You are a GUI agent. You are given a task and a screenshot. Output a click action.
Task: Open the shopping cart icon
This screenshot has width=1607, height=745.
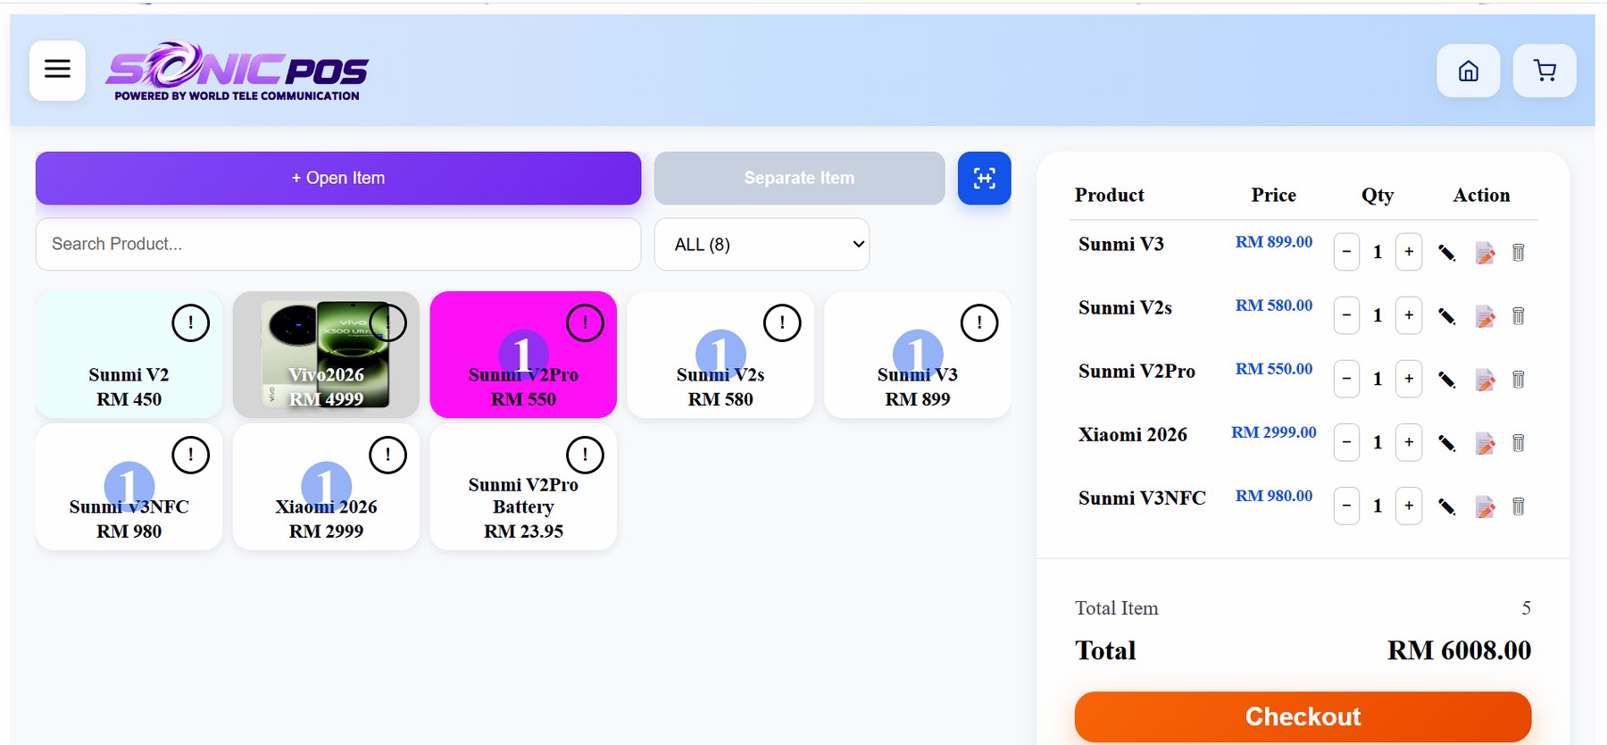pos(1545,71)
